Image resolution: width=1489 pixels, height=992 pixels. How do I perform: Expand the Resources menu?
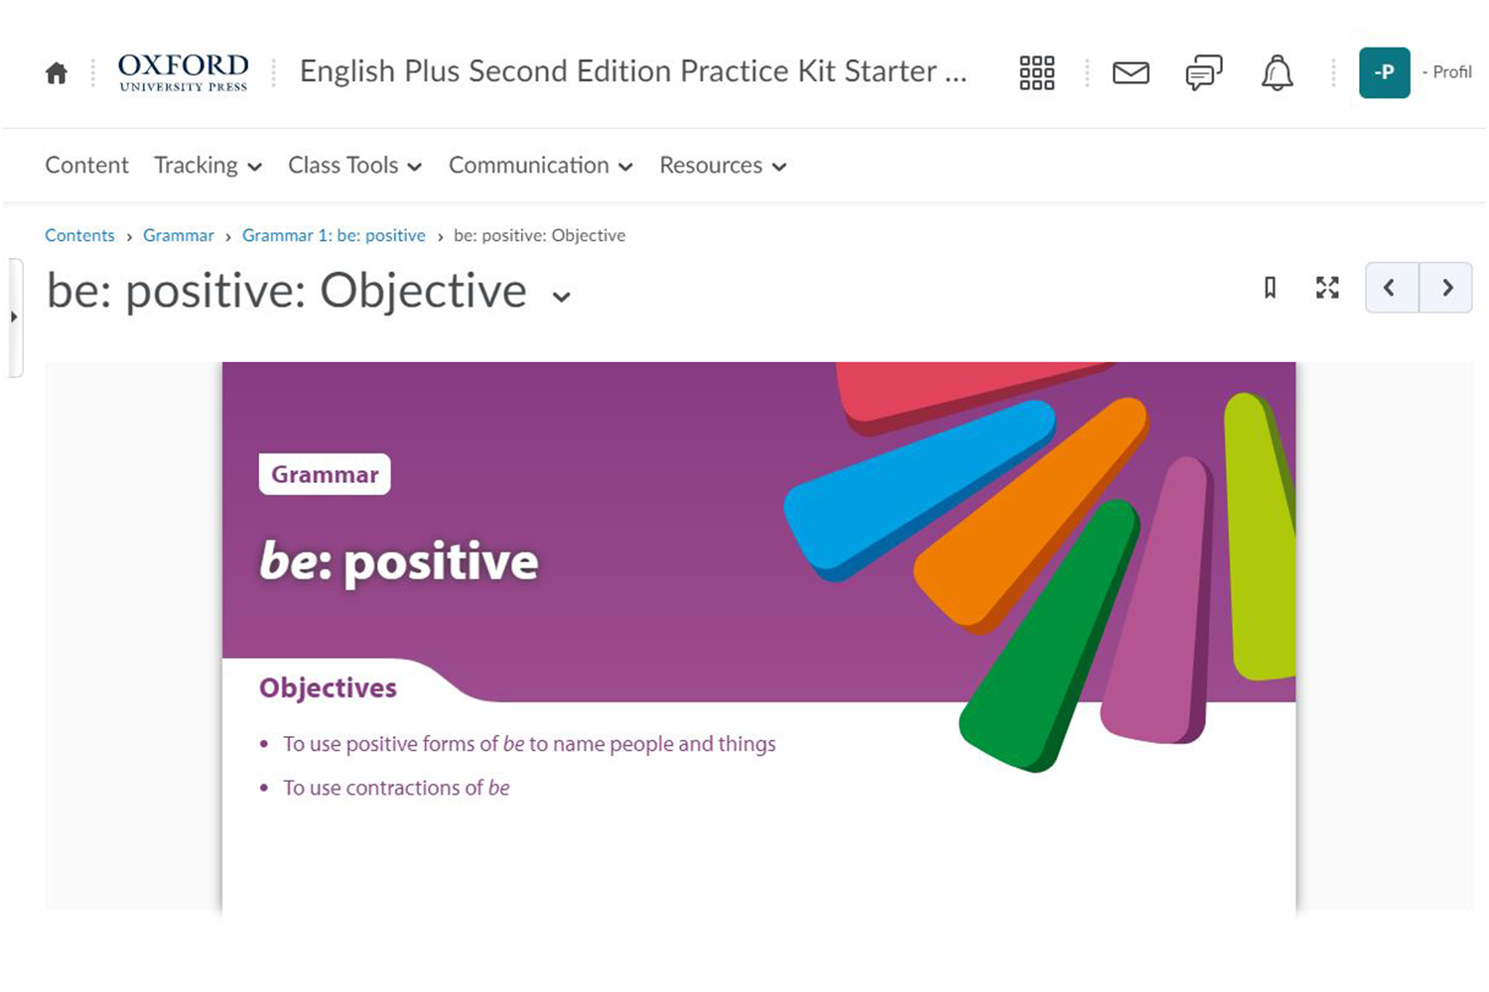click(723, 166)
